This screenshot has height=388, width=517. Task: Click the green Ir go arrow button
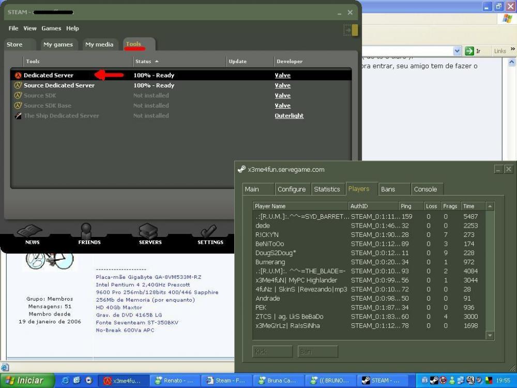[x=469, y=51]
